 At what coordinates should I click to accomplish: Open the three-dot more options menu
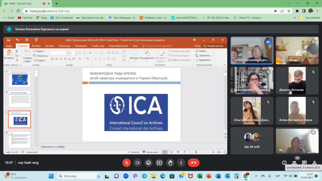(181, 162)
